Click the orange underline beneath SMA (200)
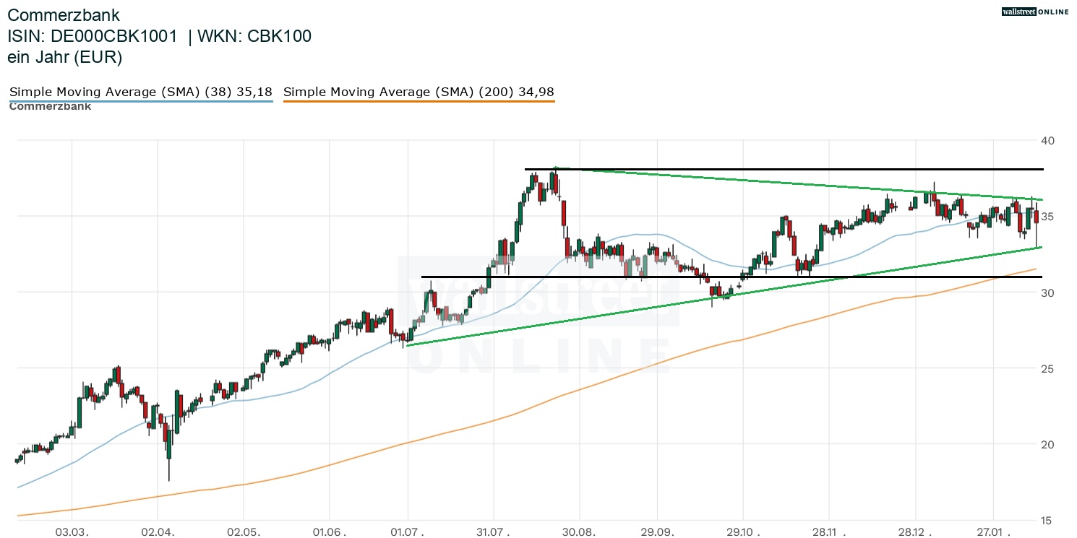Screen dimensions: 1077x538 [x=419, y=100]
